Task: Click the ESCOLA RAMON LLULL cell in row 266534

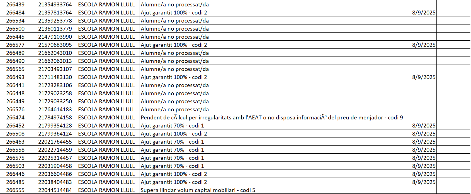Action: tap(106, 21)
